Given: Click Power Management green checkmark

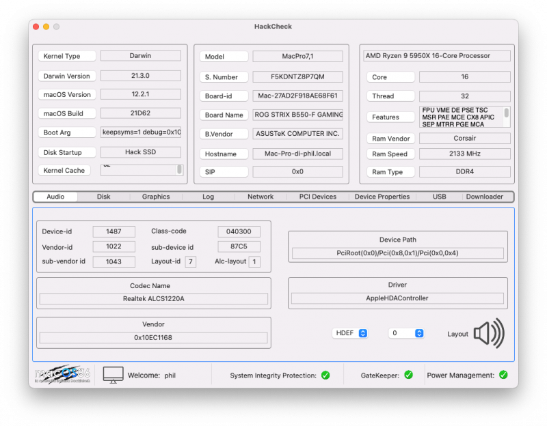Looking at the screenshot, I should coord(503,375).
